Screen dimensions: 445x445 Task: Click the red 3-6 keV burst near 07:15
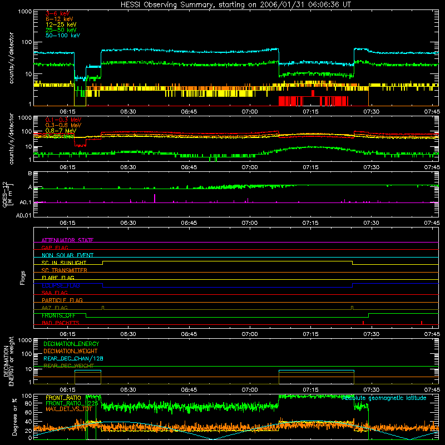pyautogui.click(x=313, y=93)
